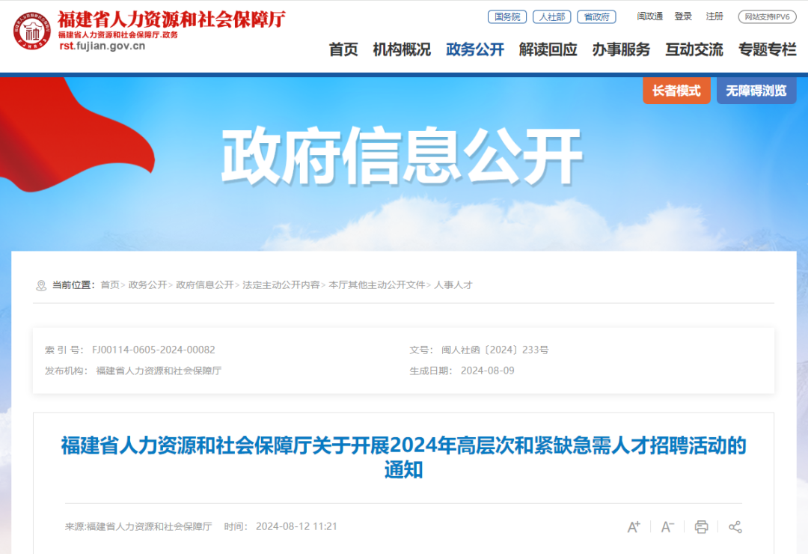Click 人事人才 breadcrumb link
Image resolution: width=808 pixels, height=554 pixels.
[453, 284]
